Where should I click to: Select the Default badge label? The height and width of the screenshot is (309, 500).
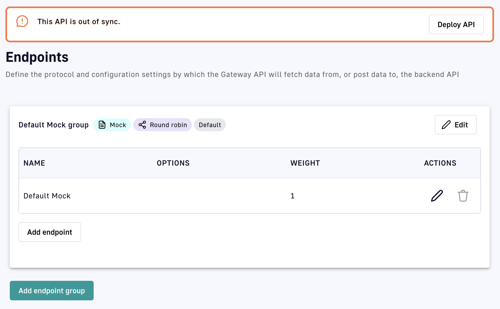tap(210, 125)
